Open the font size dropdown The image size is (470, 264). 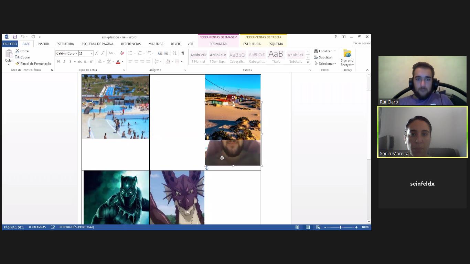point(91,53)
